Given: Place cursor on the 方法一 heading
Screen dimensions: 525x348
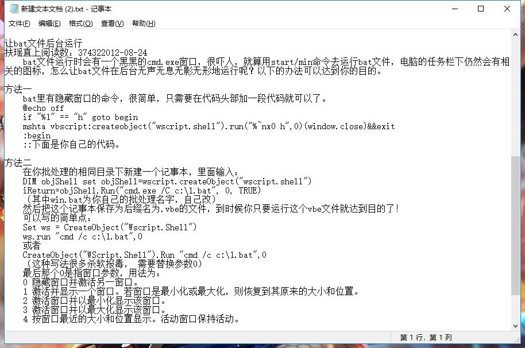Looking at the screenshot, I should tap(18, 90).
